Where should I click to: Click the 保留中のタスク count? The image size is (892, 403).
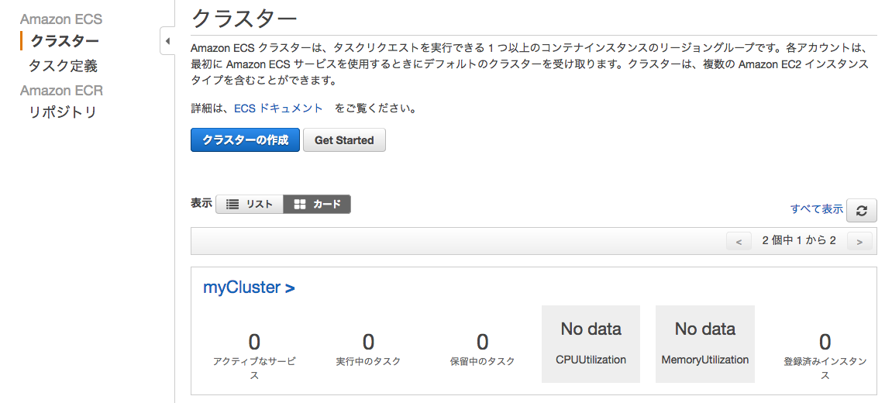pyautogui.click(x=482, y=342)
